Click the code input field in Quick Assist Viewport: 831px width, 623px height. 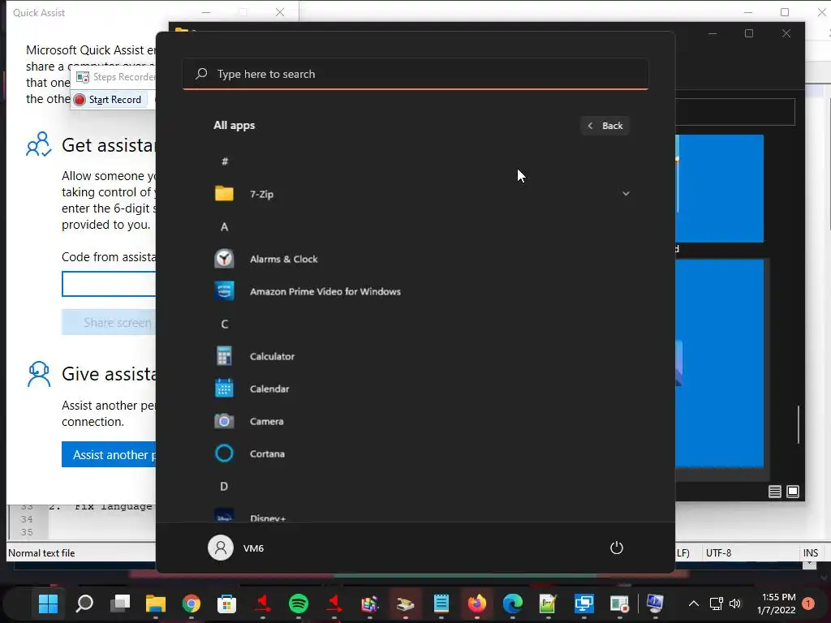109,284
